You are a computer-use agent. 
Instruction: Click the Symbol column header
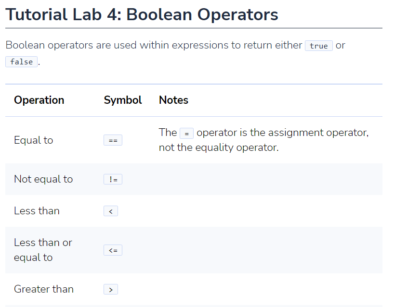click(123, 100)
